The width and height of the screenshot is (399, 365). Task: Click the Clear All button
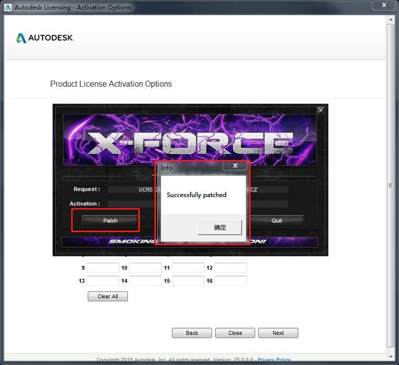point(108,296)
